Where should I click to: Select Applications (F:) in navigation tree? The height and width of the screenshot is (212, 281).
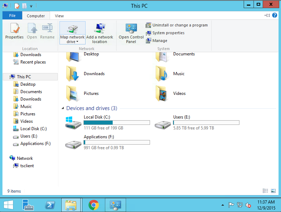click(x=32, y=144)
